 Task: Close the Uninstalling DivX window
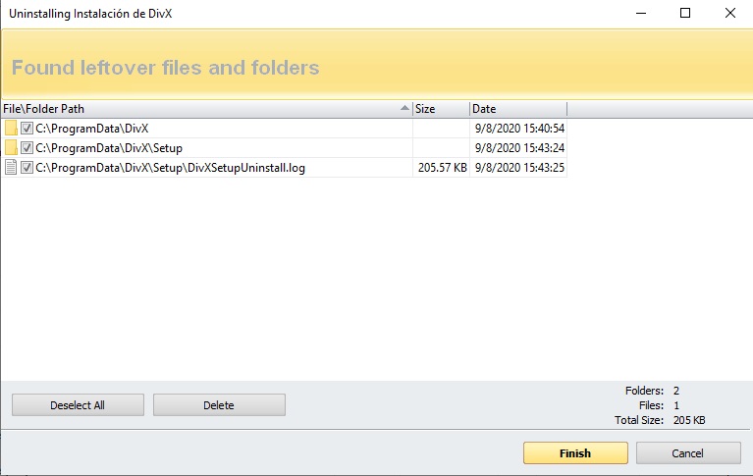click(729, 14)
